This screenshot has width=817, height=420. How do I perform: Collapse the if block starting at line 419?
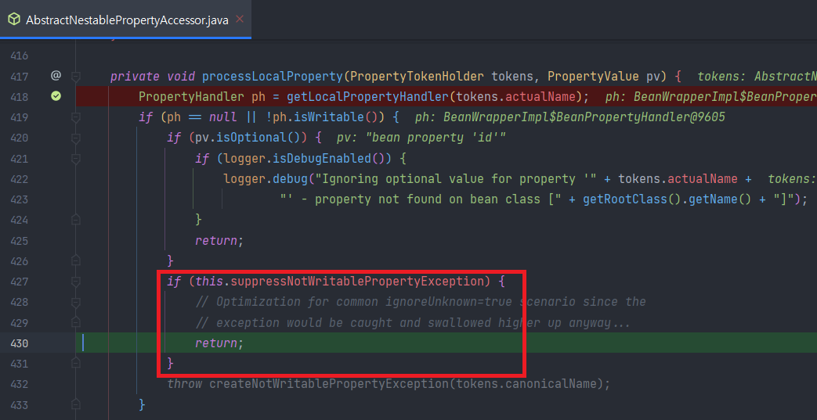click(x=76, y=117)
